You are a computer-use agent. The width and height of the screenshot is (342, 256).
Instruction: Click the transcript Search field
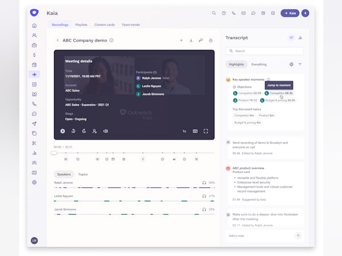click(x=264, y=51)
